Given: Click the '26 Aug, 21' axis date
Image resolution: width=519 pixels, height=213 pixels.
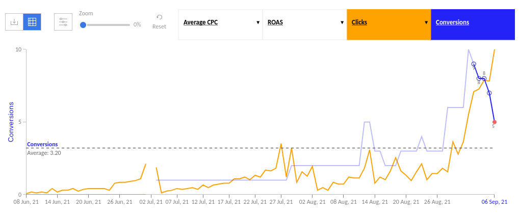Looking at the screenshot, I should (437, 201).
